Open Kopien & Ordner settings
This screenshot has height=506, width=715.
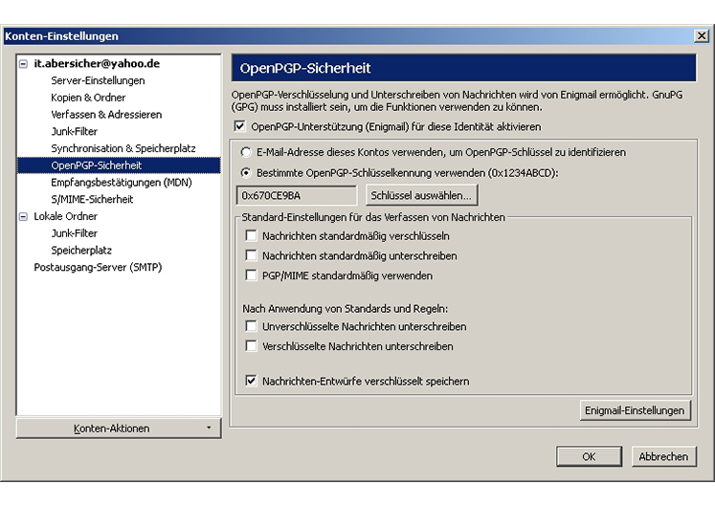(88, 98)
